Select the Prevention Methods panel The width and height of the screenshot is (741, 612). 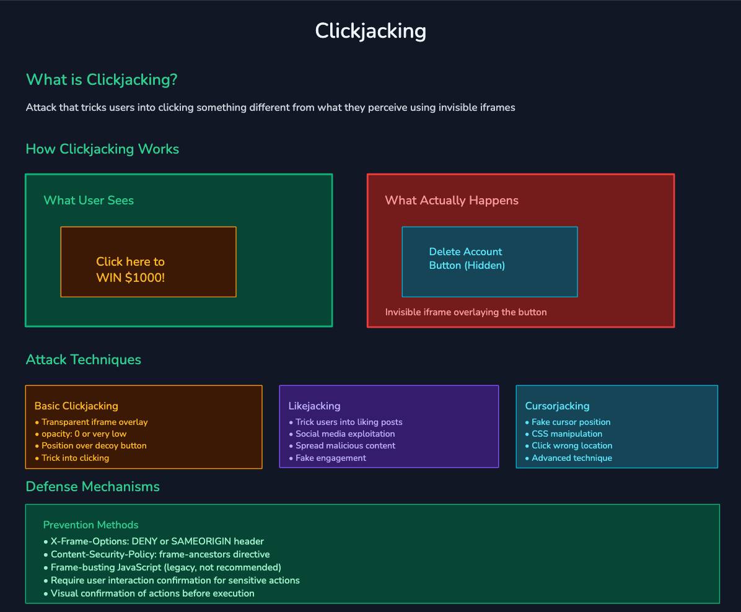[370, 555]
